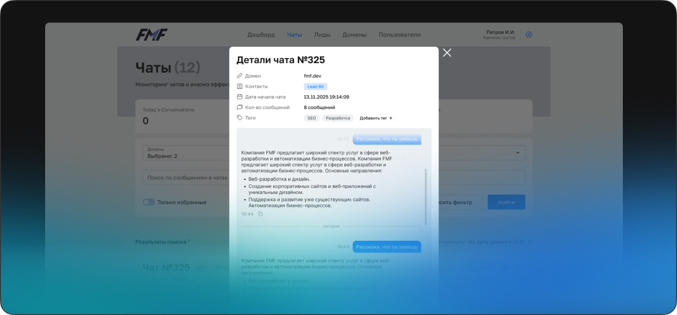This screenshot has height=315, width=677.
Task: Click the FMF logo in the header
Action: [x=151, y=34]
